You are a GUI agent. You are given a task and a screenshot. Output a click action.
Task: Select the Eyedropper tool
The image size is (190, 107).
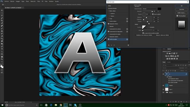tap(2, 23)
